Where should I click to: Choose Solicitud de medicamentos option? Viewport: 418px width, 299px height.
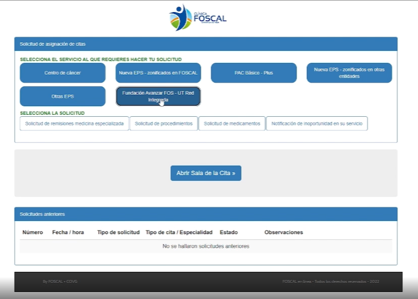(x=232, y=123)
